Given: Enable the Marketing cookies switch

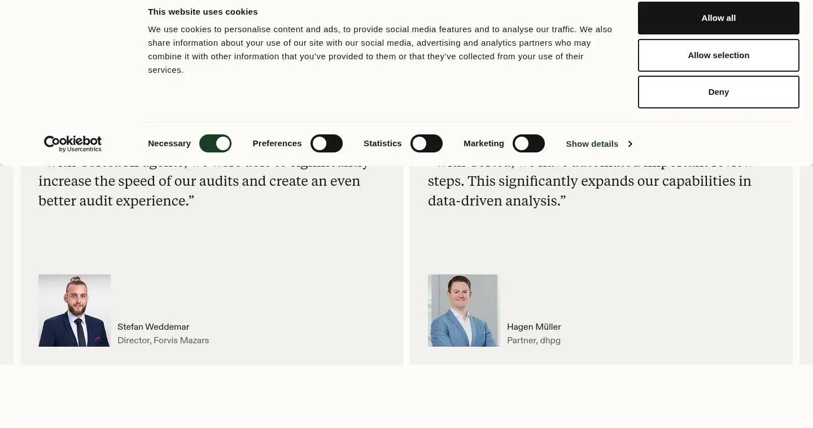Looking at the screenshot, I should (528, 143).
